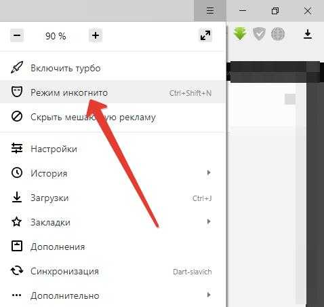Enable turbo mode with Включить турбо
The image size is (324, 307).
click(113, 68)
